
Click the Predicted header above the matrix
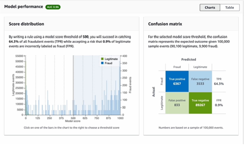click(189, 59)
